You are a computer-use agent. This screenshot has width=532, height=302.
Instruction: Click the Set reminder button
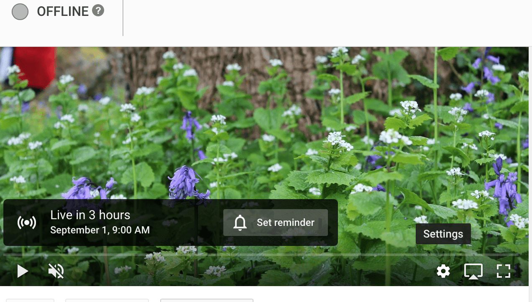tap(276, 223)
